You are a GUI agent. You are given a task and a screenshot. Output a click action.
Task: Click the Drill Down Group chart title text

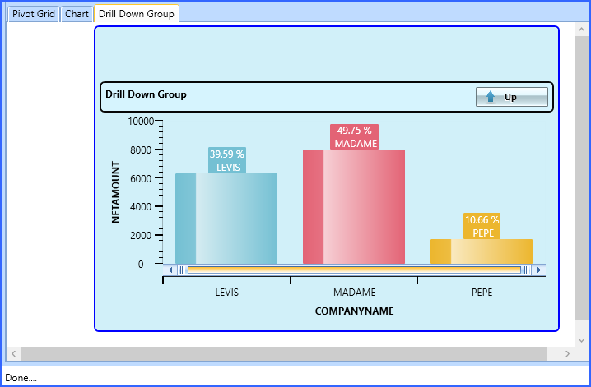[x=146, y=94]
